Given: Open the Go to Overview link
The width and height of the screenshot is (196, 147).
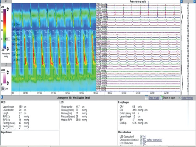Looking at the screenshot, I should coord(187,98).
